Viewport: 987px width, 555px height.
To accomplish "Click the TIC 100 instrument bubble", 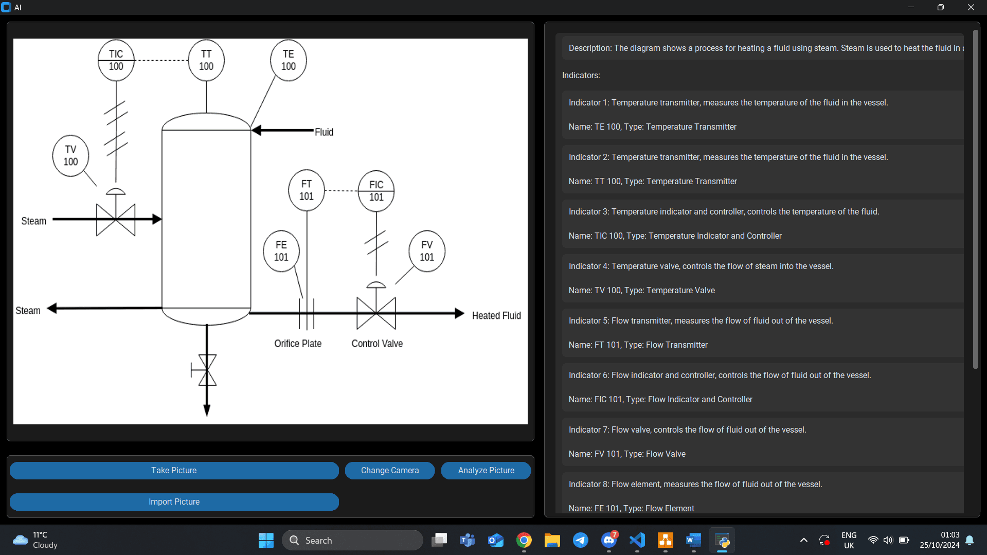I will pos(116,60).
